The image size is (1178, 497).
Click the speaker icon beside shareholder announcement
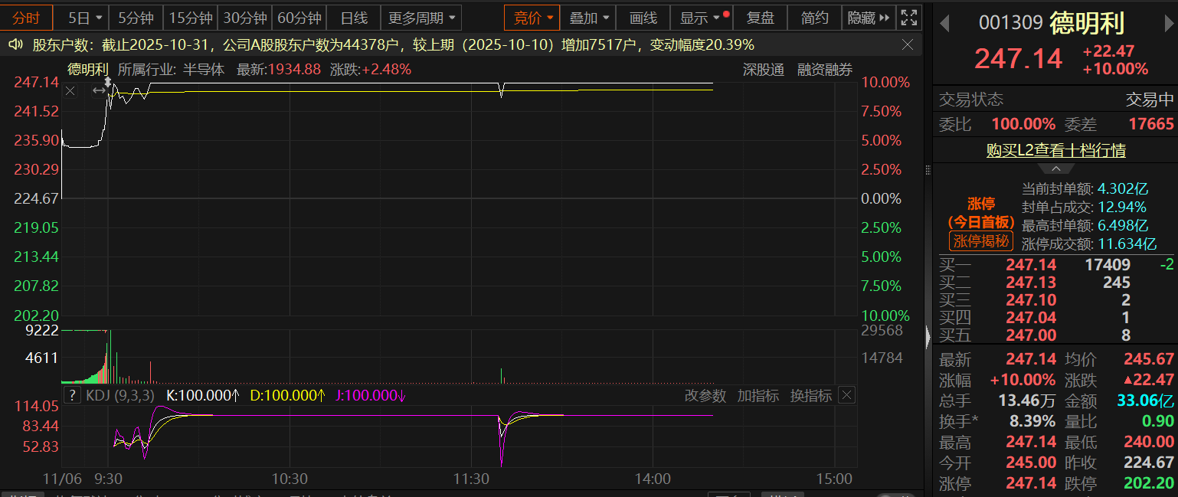click(x=15, y=44)
